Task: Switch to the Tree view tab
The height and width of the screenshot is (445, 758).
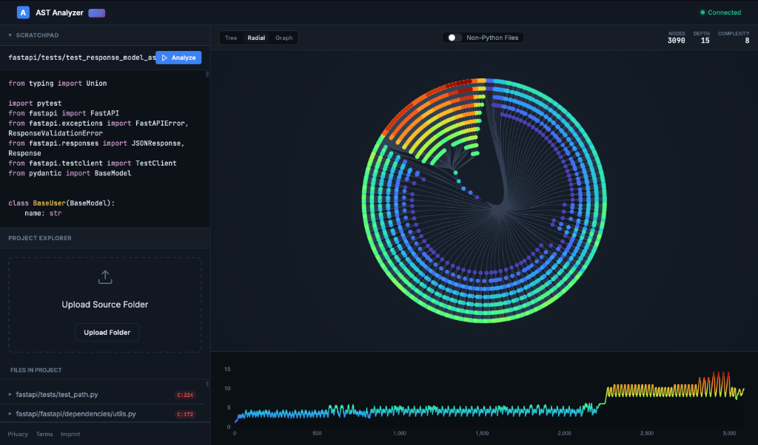Action: 231,37
